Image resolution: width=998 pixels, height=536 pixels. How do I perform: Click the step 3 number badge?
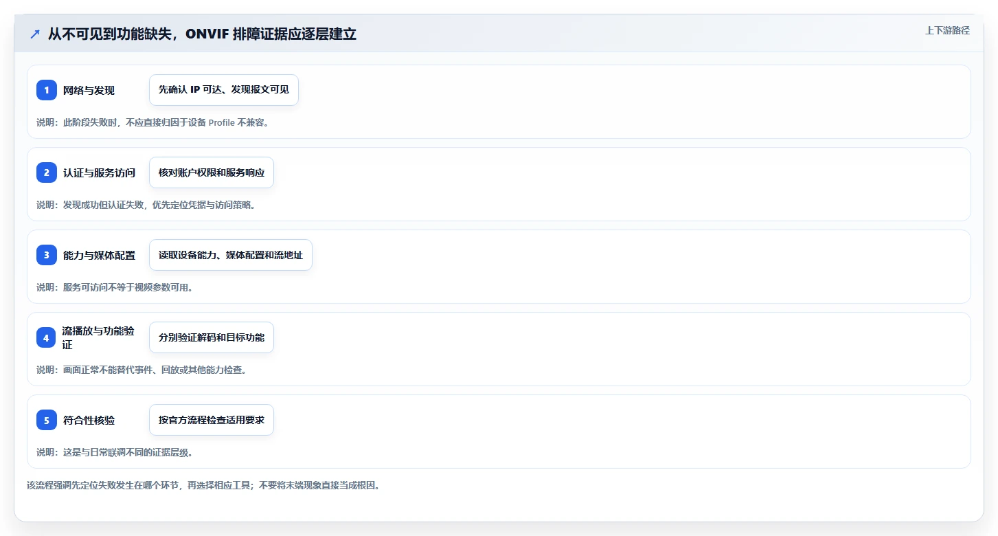pos(47,255)
